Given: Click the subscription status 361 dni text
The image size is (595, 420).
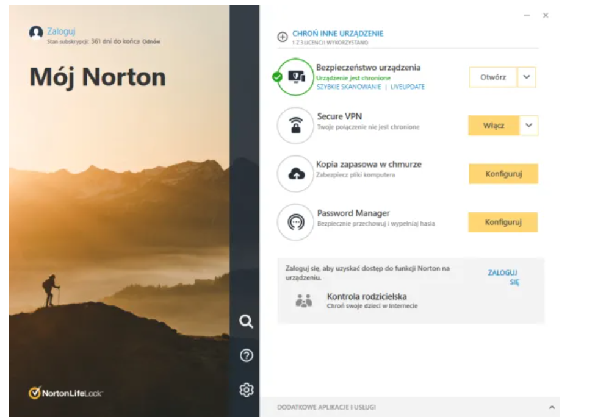Looking at the screenshot, I should [x=94, y=41].
